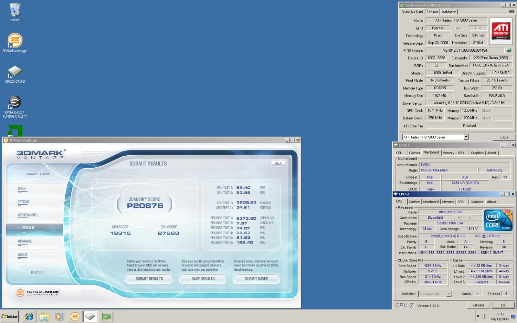Screen dimensions: 517x323
Task: Select GPU-Z Graphics Card tab
Action: click(x=412, y=11)
